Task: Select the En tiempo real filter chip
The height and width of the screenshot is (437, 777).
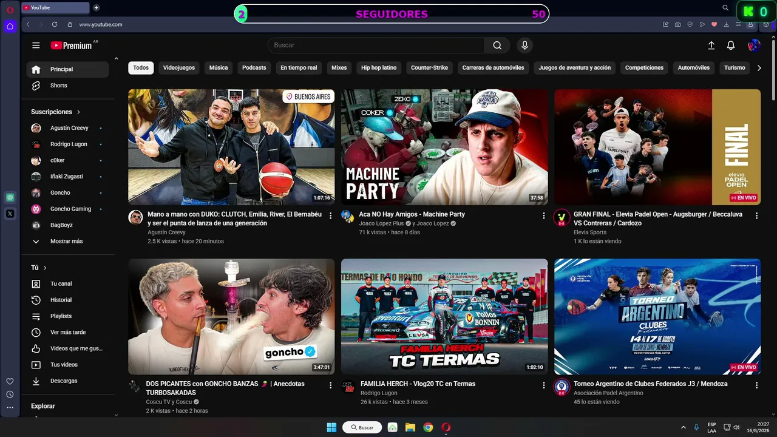Action: tap(299, 68)
